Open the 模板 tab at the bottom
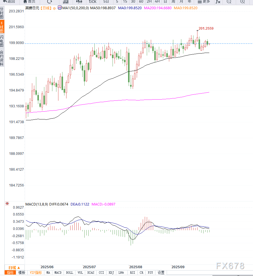The height and width of the screenshot is (276, 253). 22,273
